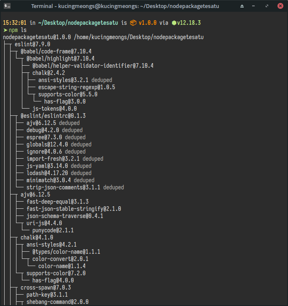Maximize the terminal window
This screenshot has width=288, height=306.
click(x=267, y=6)
